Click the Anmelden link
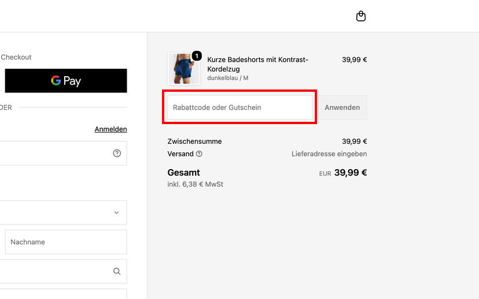Screen dimensions: 479x299 pos(110,129)
